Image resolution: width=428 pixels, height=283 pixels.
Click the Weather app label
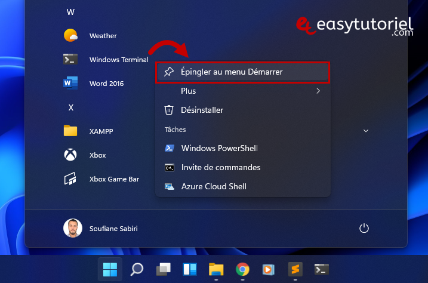[x=103, y=36]
